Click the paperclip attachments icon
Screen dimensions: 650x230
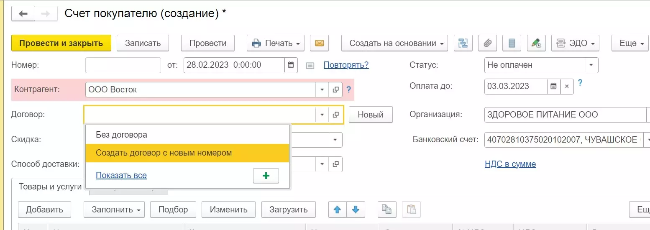coord(487,43)
